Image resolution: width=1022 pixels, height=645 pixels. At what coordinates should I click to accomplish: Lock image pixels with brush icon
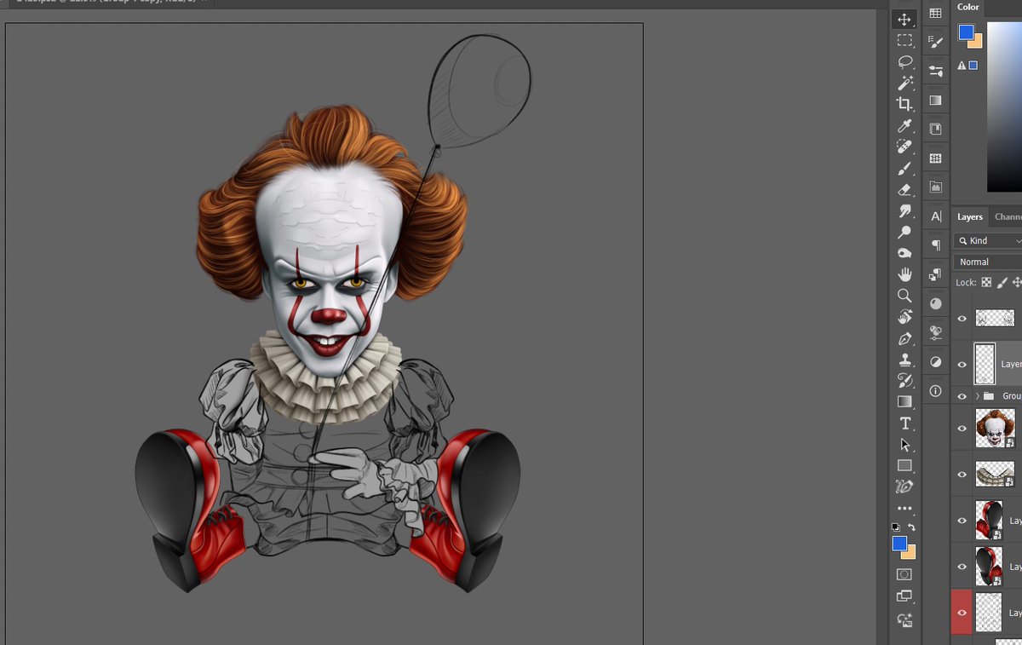tap(1002, 282)
